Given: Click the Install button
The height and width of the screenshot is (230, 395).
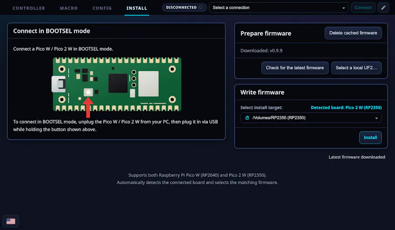Looking at the screenshot, I should (x=370, y=137).
